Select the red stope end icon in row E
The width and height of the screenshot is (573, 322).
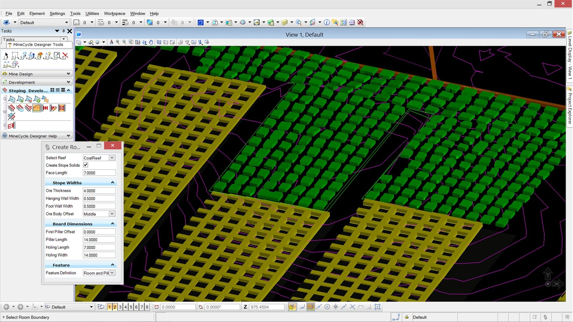click(12, 126)
